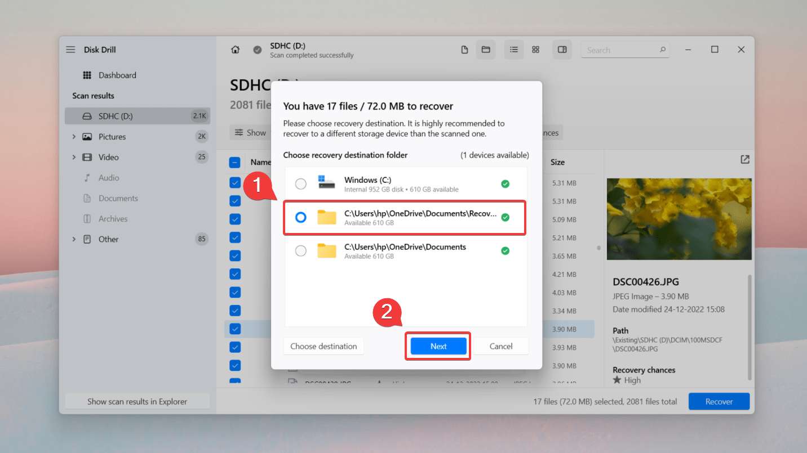
Task: Choose C:\Users\hp\OneDrive\Documents radio option
Action: pyautogui.click(x=301, y=251)
